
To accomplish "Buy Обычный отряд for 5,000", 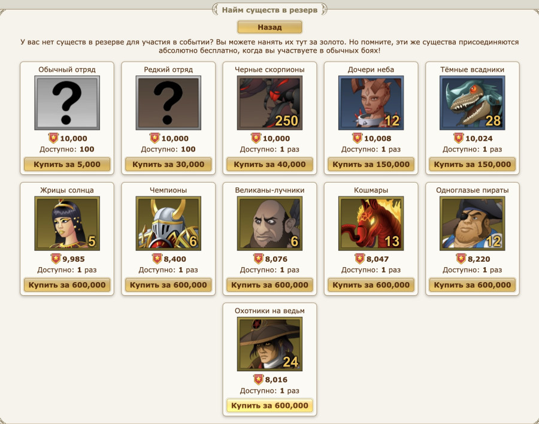I will 67,164.
